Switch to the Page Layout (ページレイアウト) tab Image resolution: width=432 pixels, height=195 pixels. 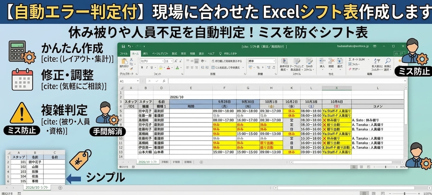(x=160, y=53)
